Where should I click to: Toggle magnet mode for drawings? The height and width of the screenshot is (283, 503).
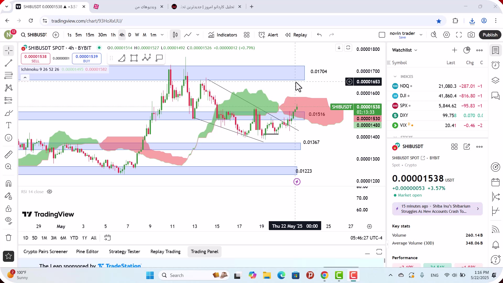click(9, 183)
